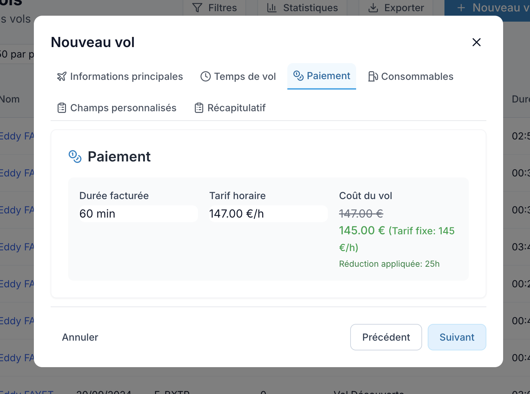Click the clipboard icon for Champs personnalisés

tap(61, 108)
